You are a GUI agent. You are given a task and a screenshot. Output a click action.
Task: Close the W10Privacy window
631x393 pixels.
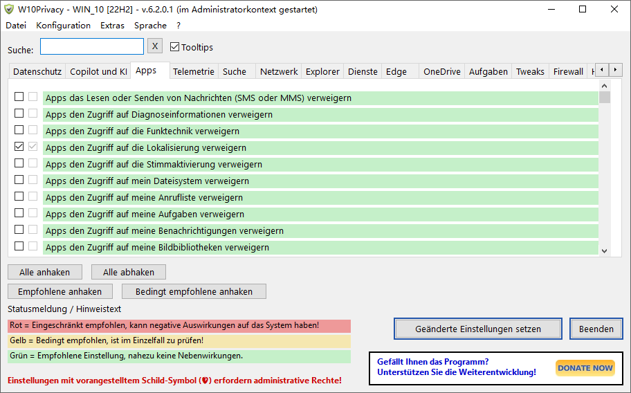(x=614, y=9)
